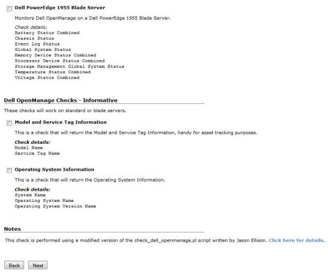
Task: Tick the Dell PowerEdge 1955 Blade Server checkbox
Action: coord(9,8)
